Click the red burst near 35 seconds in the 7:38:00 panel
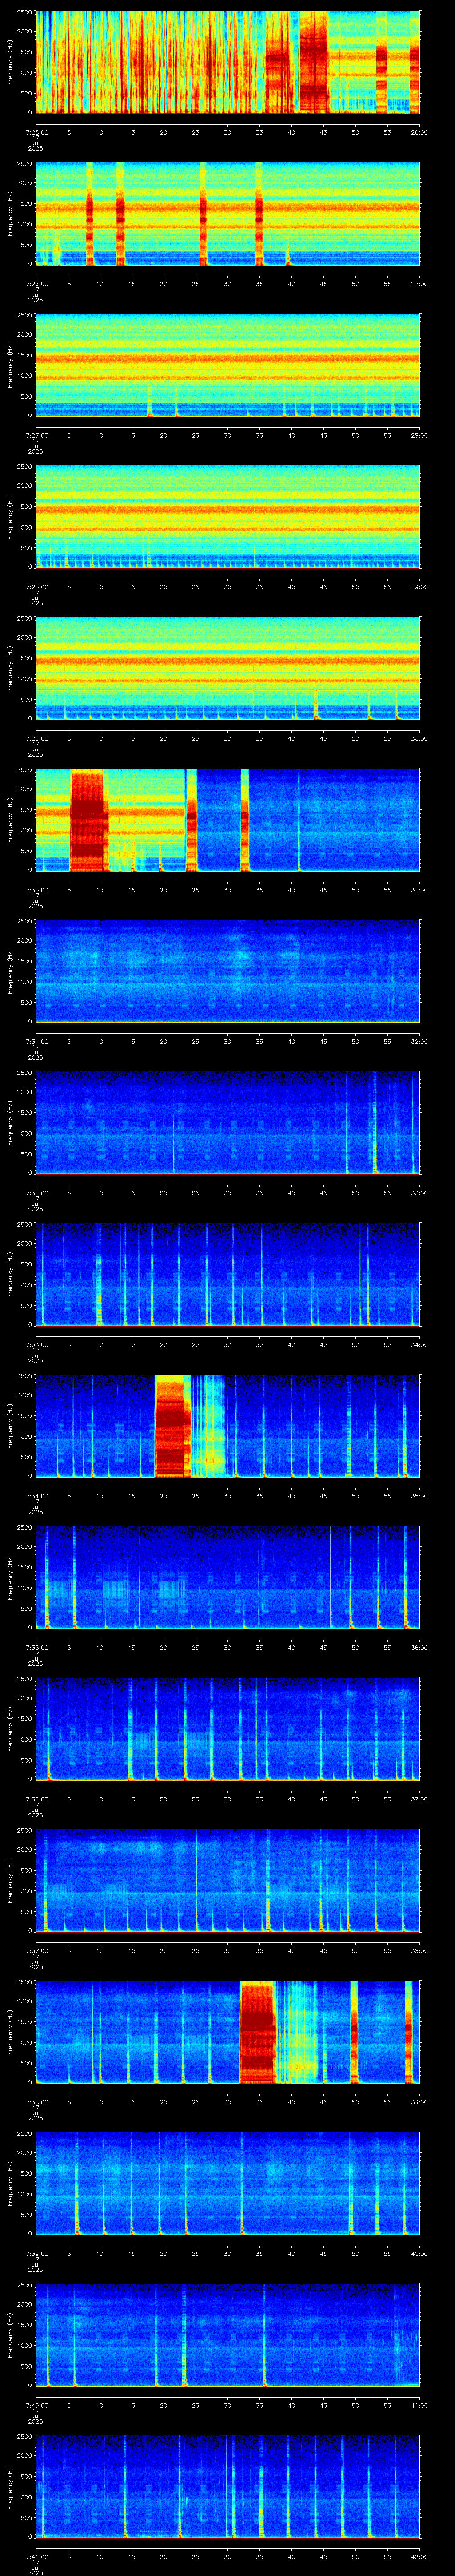 [258, 2032]
